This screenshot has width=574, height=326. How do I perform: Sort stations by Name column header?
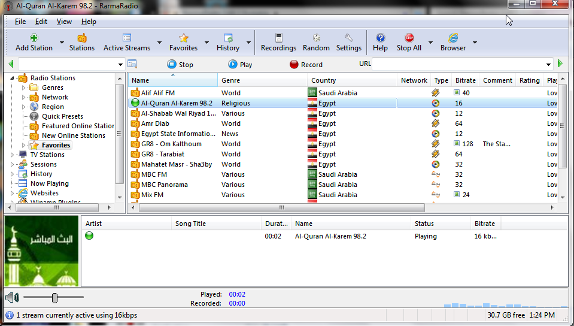(173, 80)
